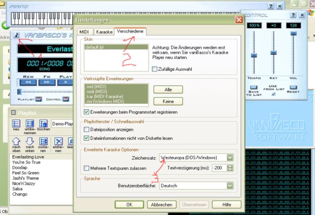Open the Zeichensatz dropdown

[x=230, y=157]
